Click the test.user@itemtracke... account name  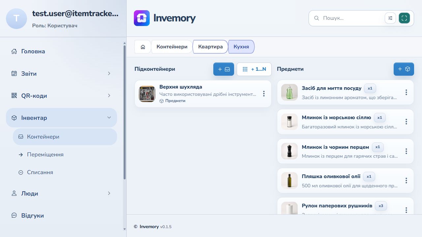coord(75,13)
